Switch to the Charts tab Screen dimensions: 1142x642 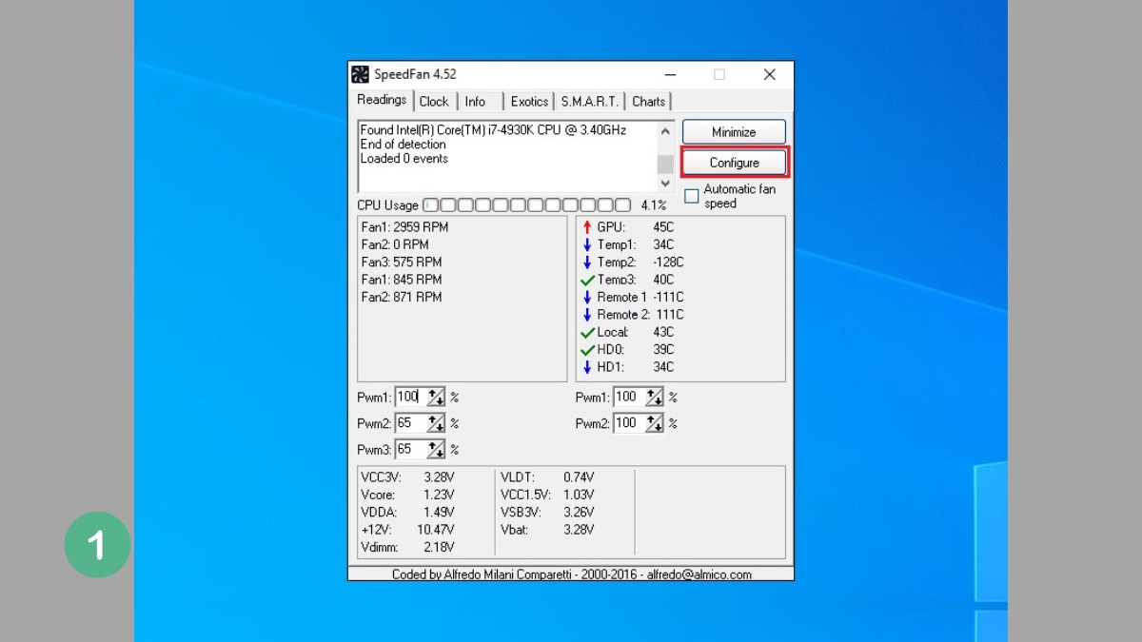pyautogui.click(x=649, y=102)
